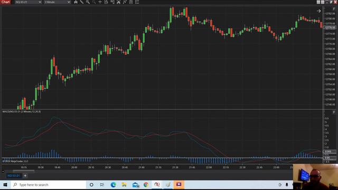Click the 20:00 time axis label

(74, 167)
